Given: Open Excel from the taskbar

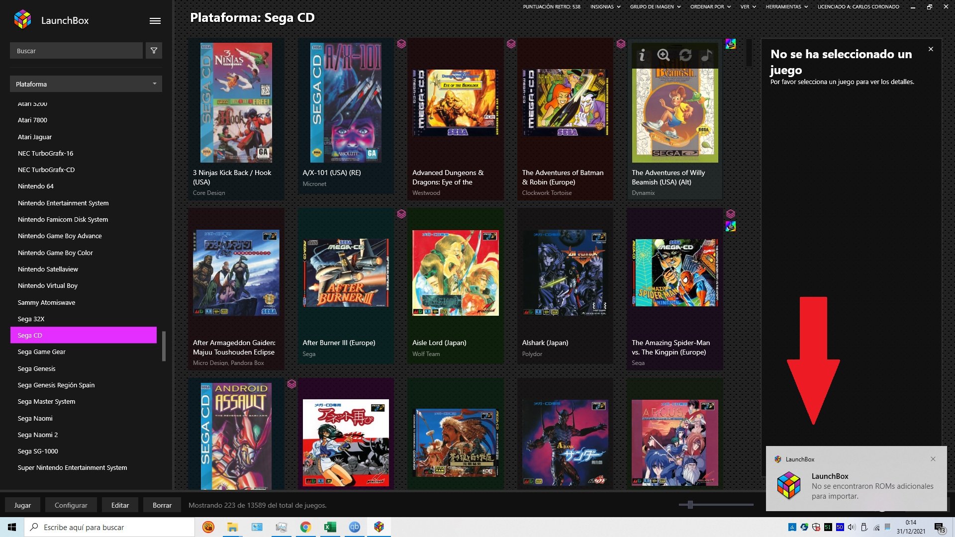Looking at the screenshot, I should [x=330, y=527].
